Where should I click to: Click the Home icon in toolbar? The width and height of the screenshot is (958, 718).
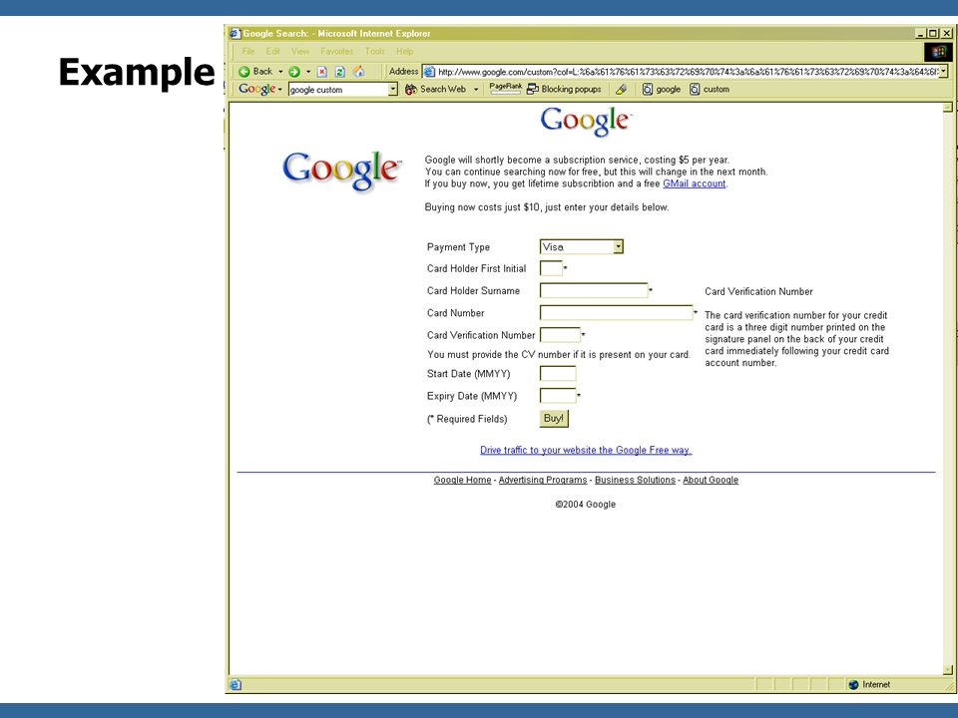358,72
